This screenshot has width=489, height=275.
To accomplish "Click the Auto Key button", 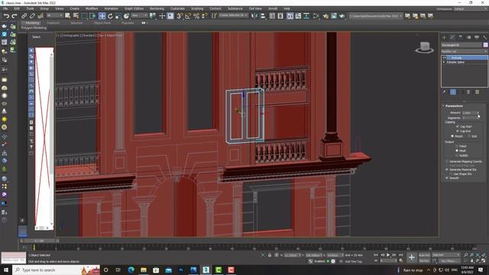I will click(425, 255).
